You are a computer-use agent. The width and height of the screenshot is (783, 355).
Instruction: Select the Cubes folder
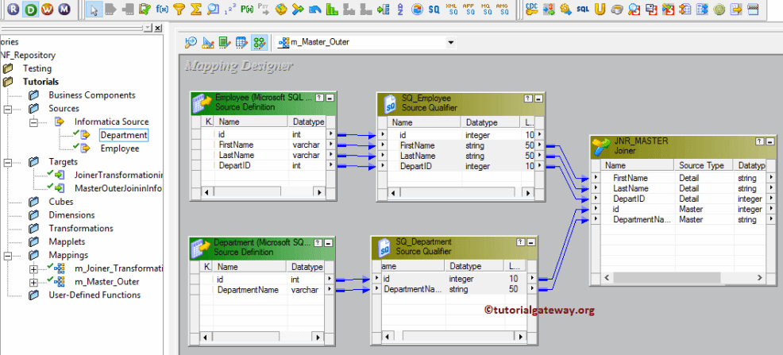(x=61, y=202)
